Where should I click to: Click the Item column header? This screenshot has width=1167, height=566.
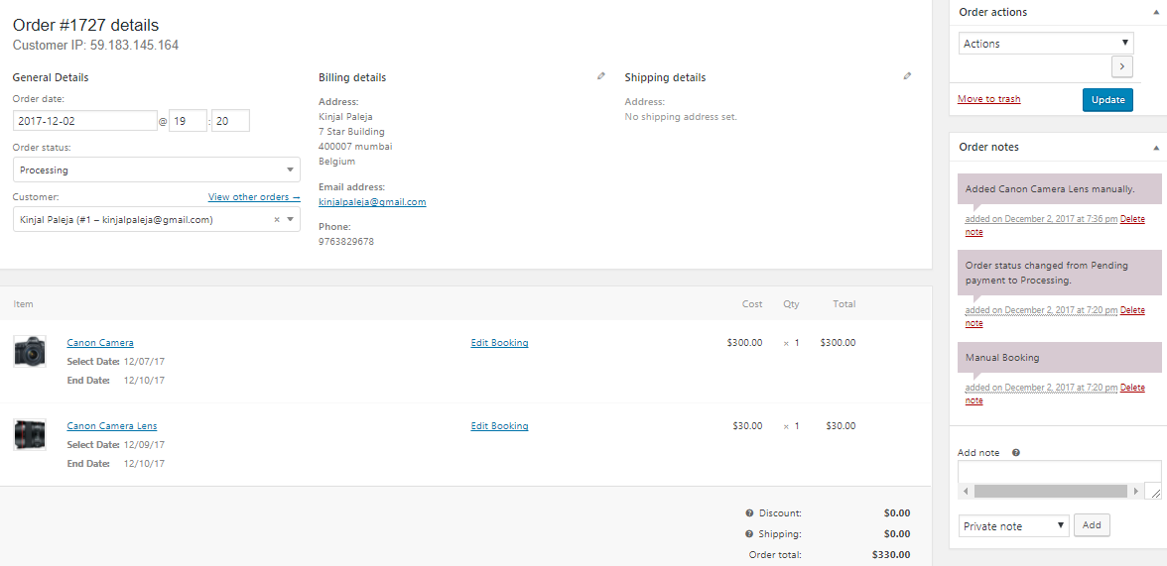pos(23,304)
